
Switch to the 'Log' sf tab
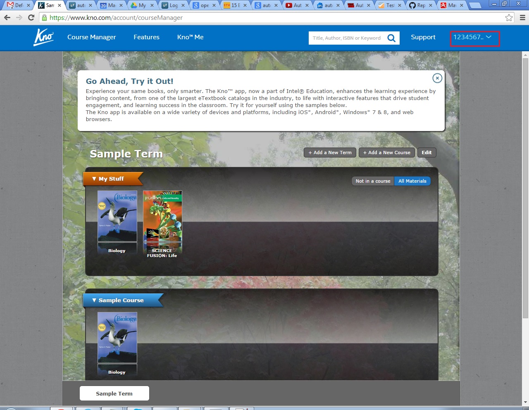(x=172, y=5)
